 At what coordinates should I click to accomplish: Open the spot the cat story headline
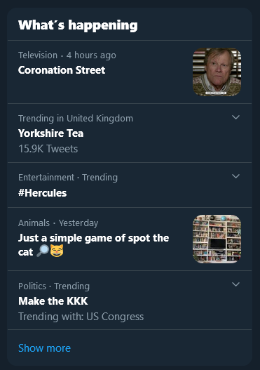coord(93,245)
